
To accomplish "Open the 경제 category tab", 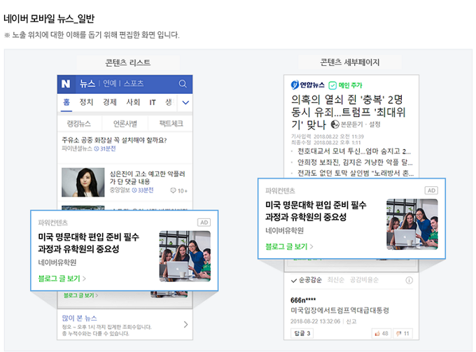I will pos(110,102).
